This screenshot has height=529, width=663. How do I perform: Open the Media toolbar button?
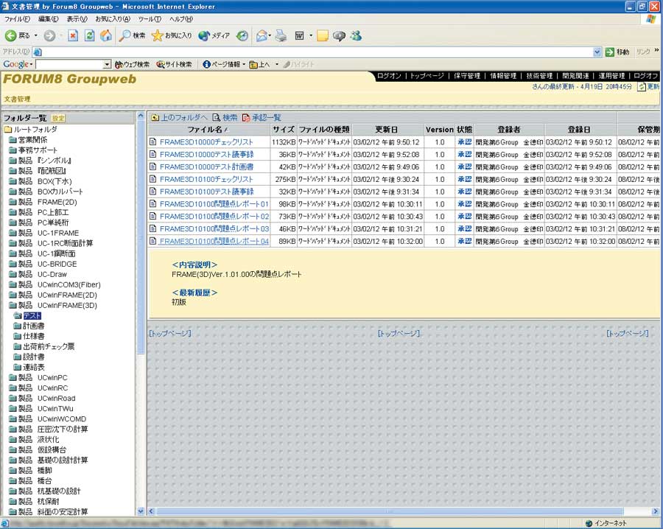(214, 36)
